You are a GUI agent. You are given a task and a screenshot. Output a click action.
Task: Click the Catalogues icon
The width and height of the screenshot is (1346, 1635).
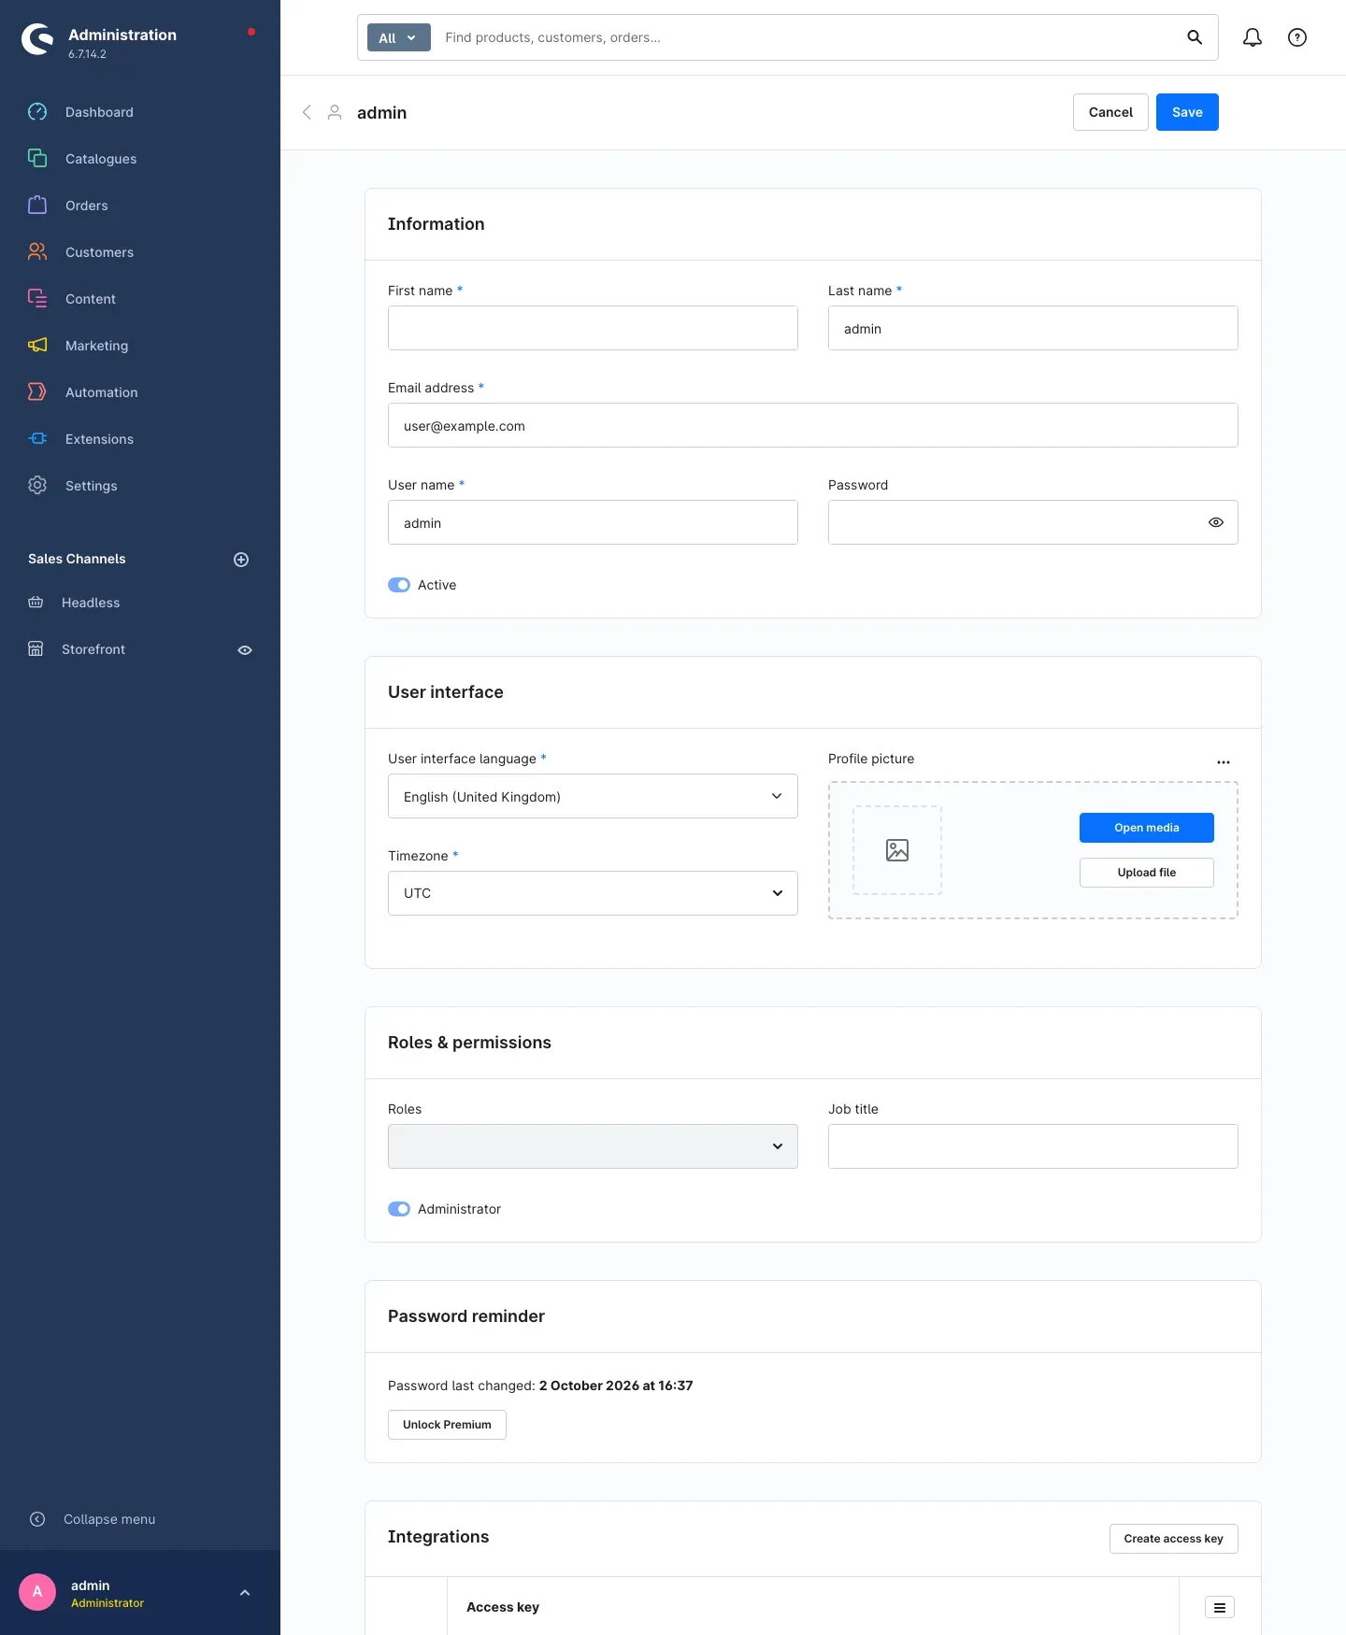(37, 159)
